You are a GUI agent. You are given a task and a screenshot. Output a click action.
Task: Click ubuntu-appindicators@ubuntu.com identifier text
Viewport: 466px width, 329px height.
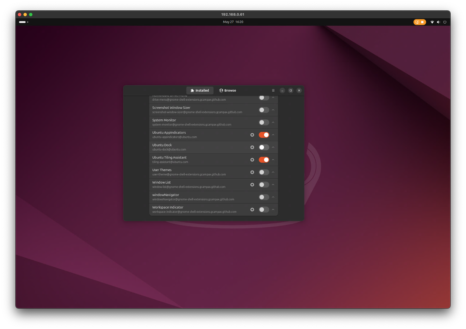click(175, 137)
